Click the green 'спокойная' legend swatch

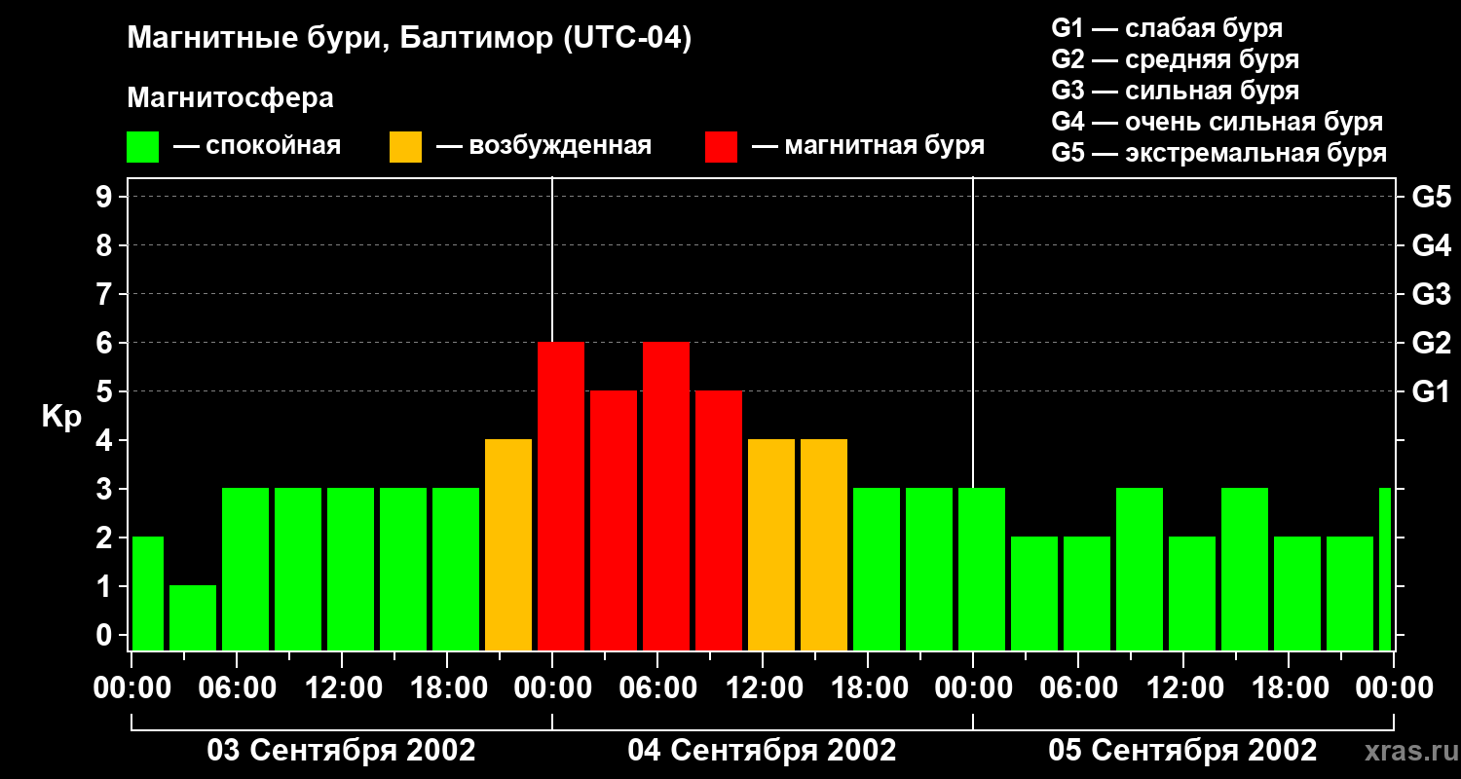tap(143, 147)
